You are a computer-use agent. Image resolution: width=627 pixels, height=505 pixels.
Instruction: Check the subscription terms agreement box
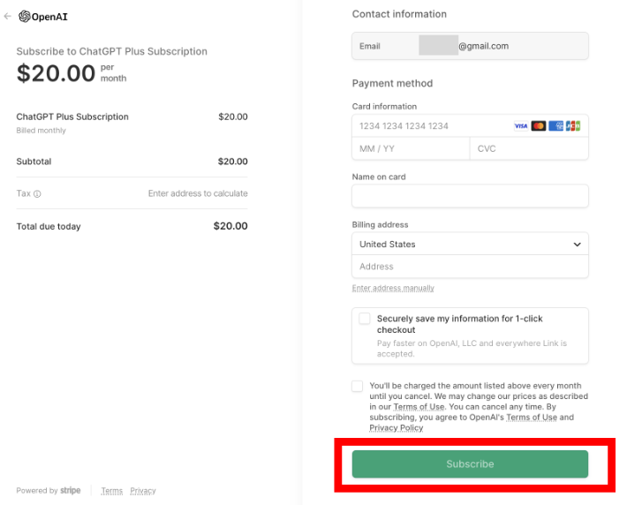coord(357,386)
